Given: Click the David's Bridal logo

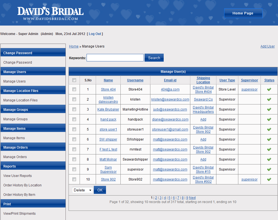Looking at the screenshot, I should click(x=50, y=14).
